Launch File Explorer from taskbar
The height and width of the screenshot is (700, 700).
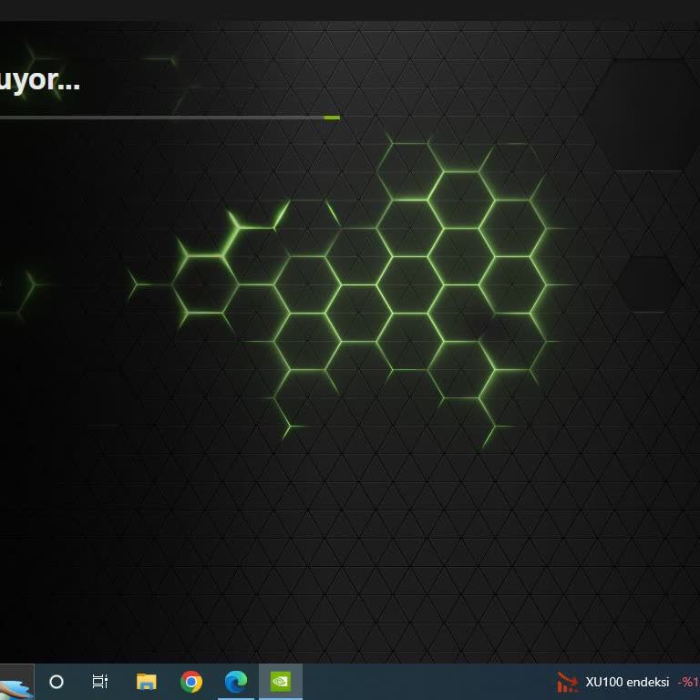pyautogui.click(x=147, y=682)
